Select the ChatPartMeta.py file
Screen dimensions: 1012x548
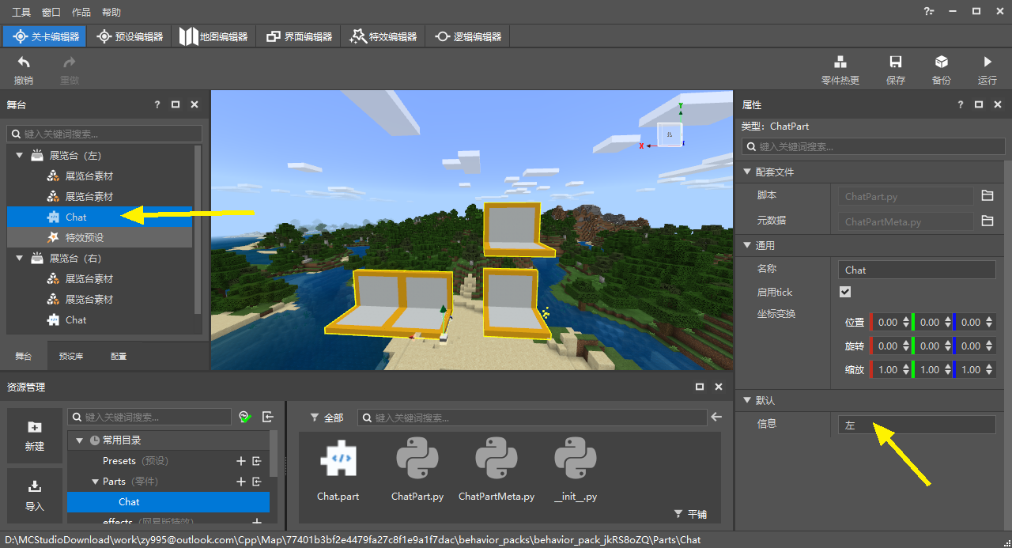(497, 471)
